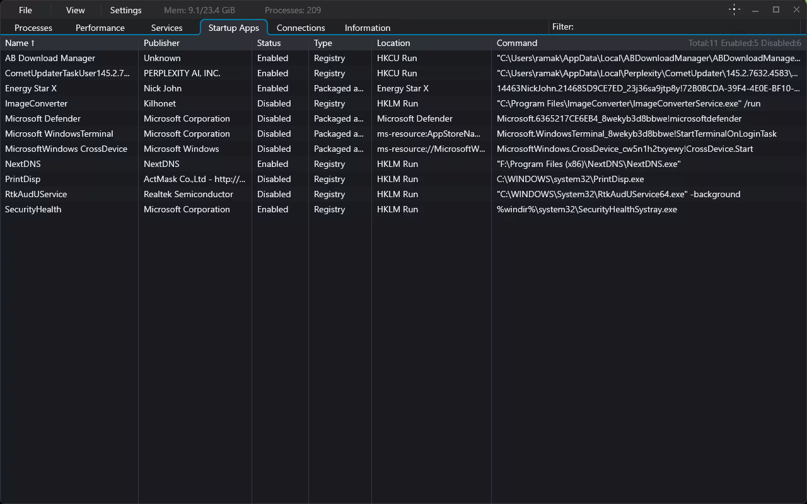The height and width of the screenshot is (504, 807).
Task: Click the HKCU Run location of CometUpdater
Action: click(x=397, y=73)
